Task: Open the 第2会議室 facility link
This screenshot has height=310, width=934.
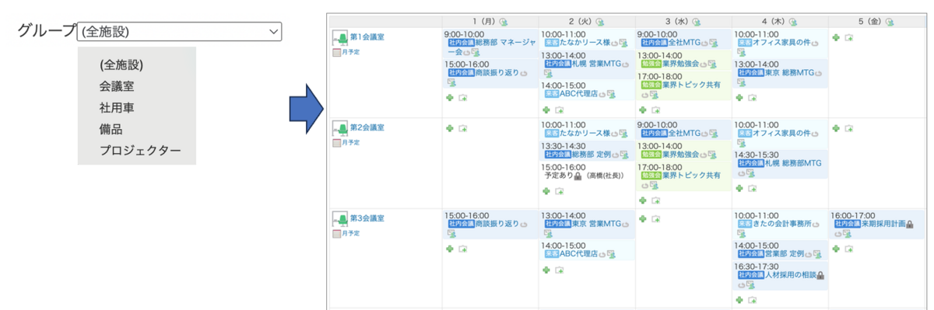Action: [x=367, y=127]
